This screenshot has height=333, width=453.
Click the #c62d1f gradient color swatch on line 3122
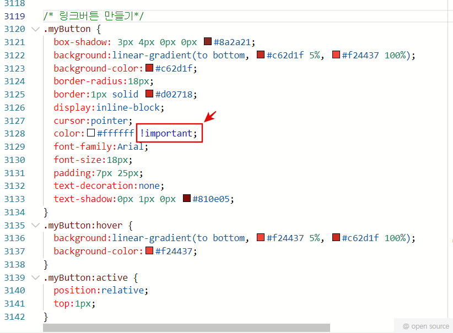(261, 54)
